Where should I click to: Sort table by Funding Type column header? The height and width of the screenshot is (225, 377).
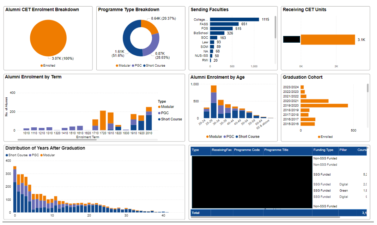coord(323,150)
